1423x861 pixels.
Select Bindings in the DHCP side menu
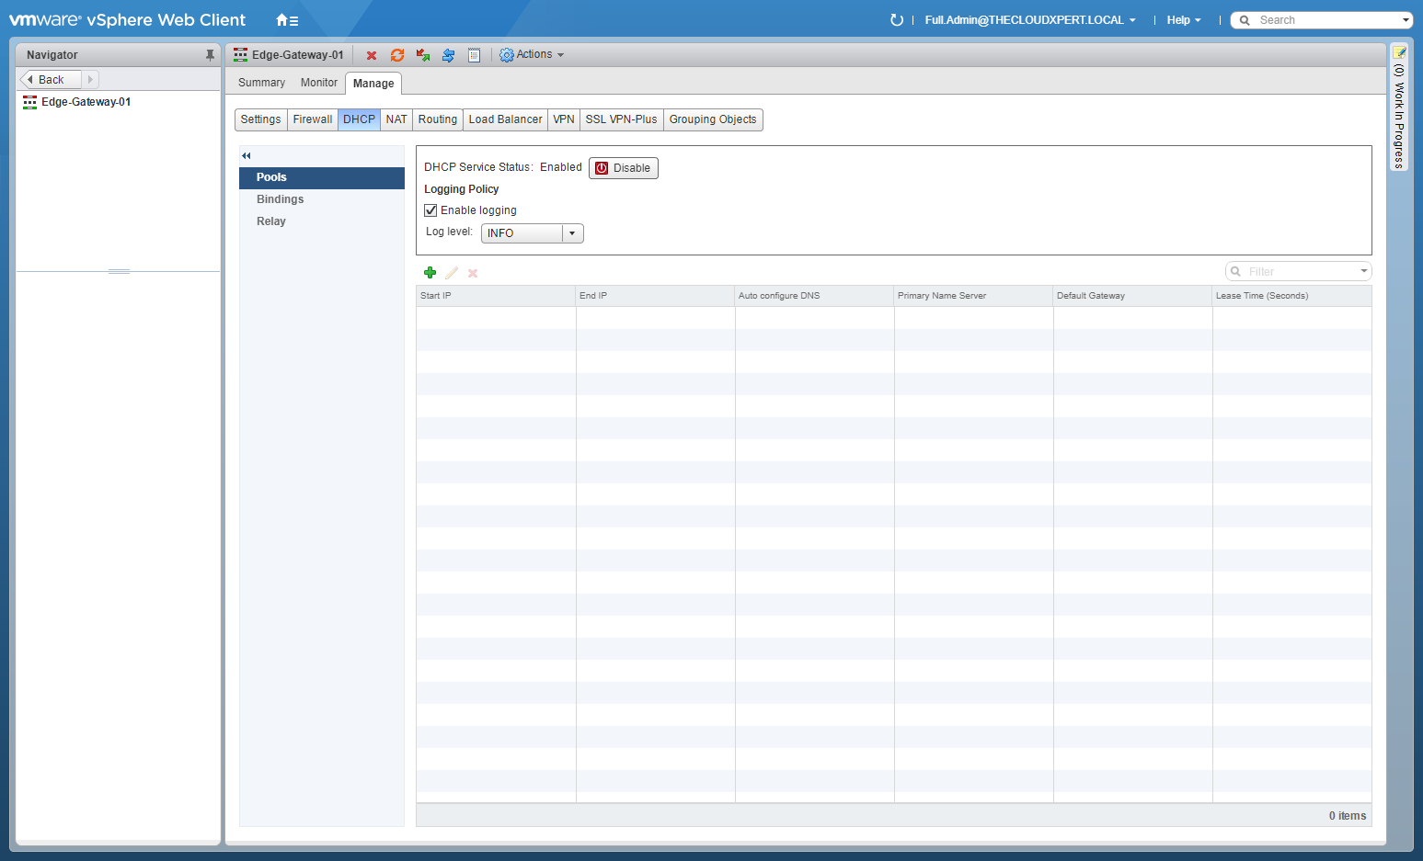pyautogui.click(x=281, y=199)
